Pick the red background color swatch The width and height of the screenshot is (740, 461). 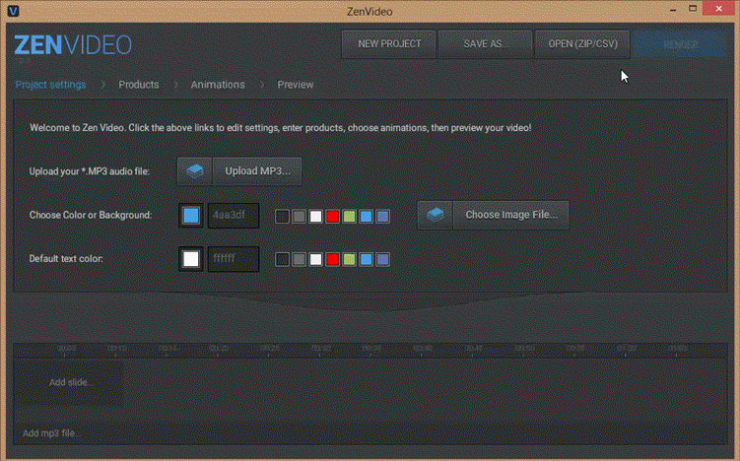pos(332,217)
